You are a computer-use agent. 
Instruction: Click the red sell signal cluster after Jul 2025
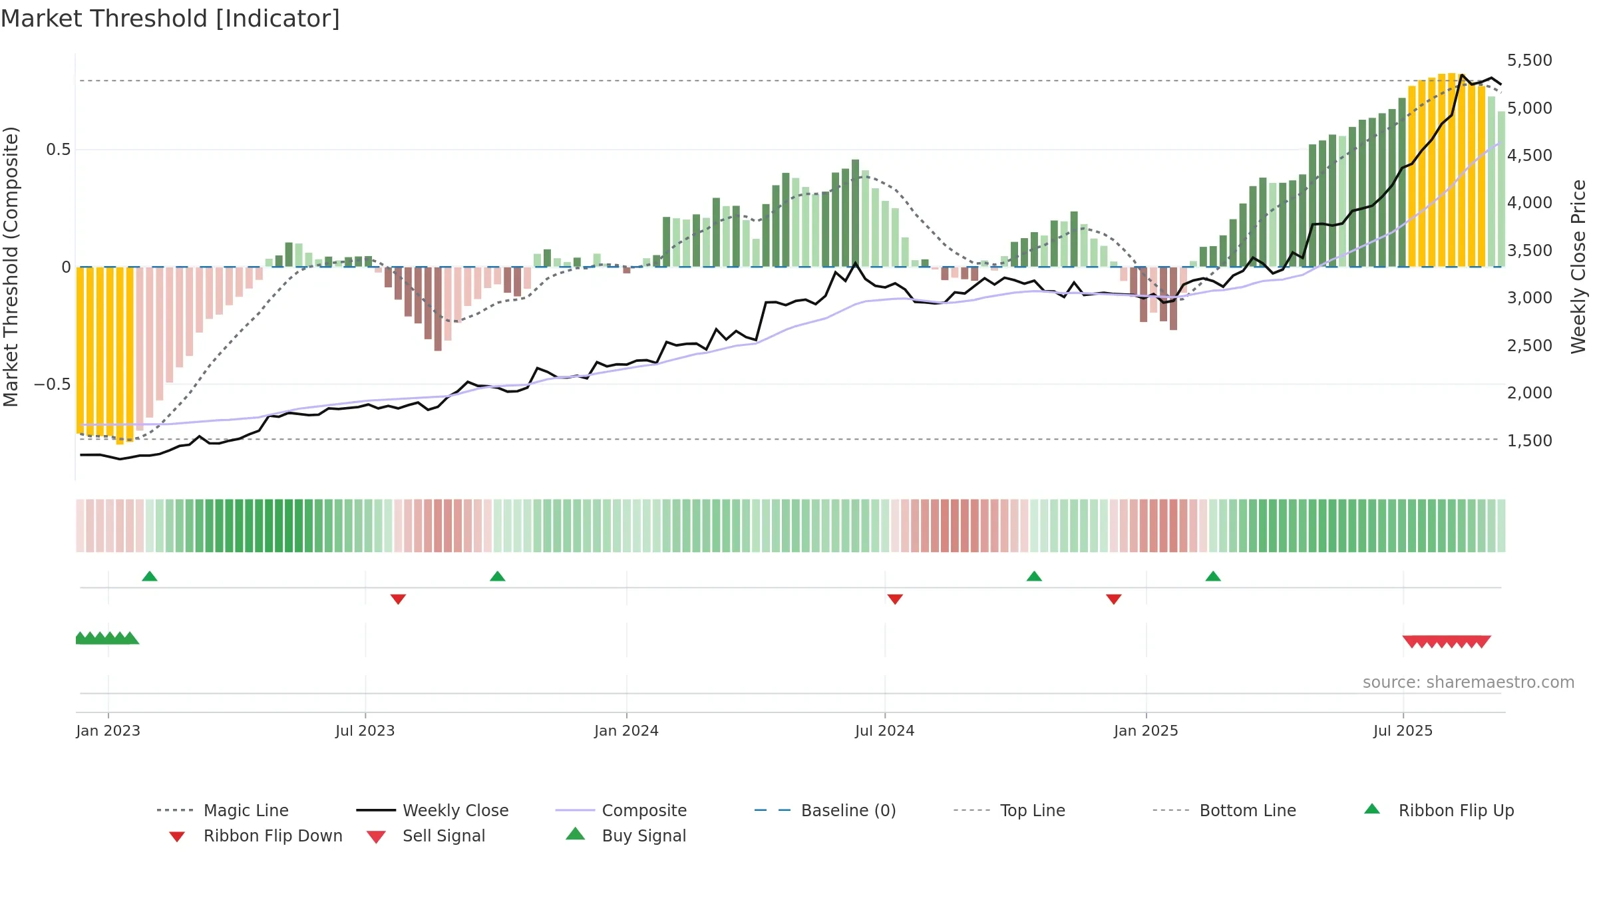point(1447,641)
